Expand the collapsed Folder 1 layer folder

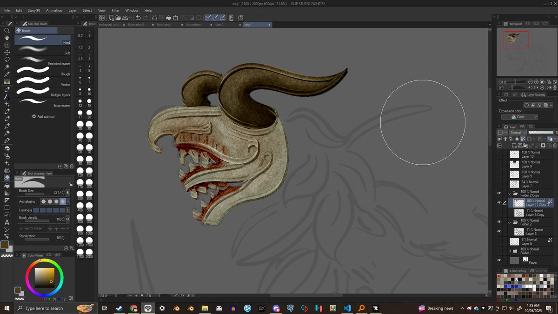coord(510,251)
